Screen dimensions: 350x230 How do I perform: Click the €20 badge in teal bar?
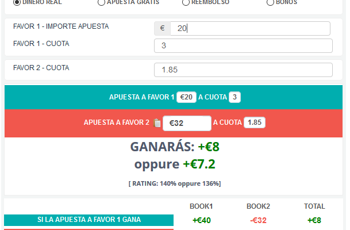point(186,97)
